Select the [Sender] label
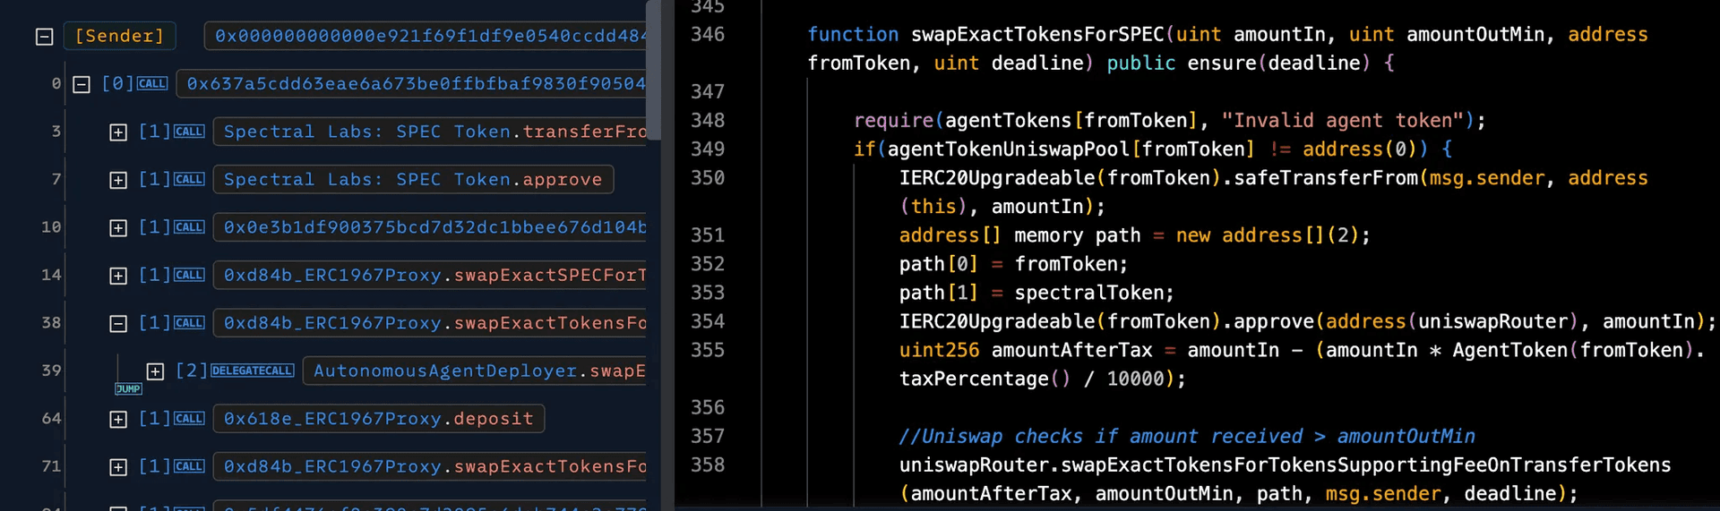Image resolution: width=1720 pixels, height=511 pixels. (119, 36)
